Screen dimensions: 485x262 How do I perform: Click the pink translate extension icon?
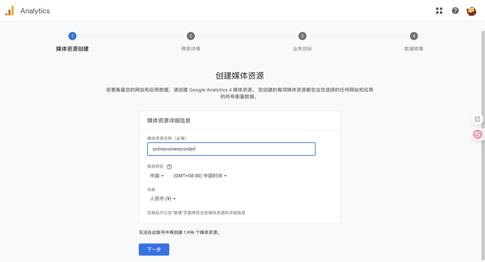477,134
